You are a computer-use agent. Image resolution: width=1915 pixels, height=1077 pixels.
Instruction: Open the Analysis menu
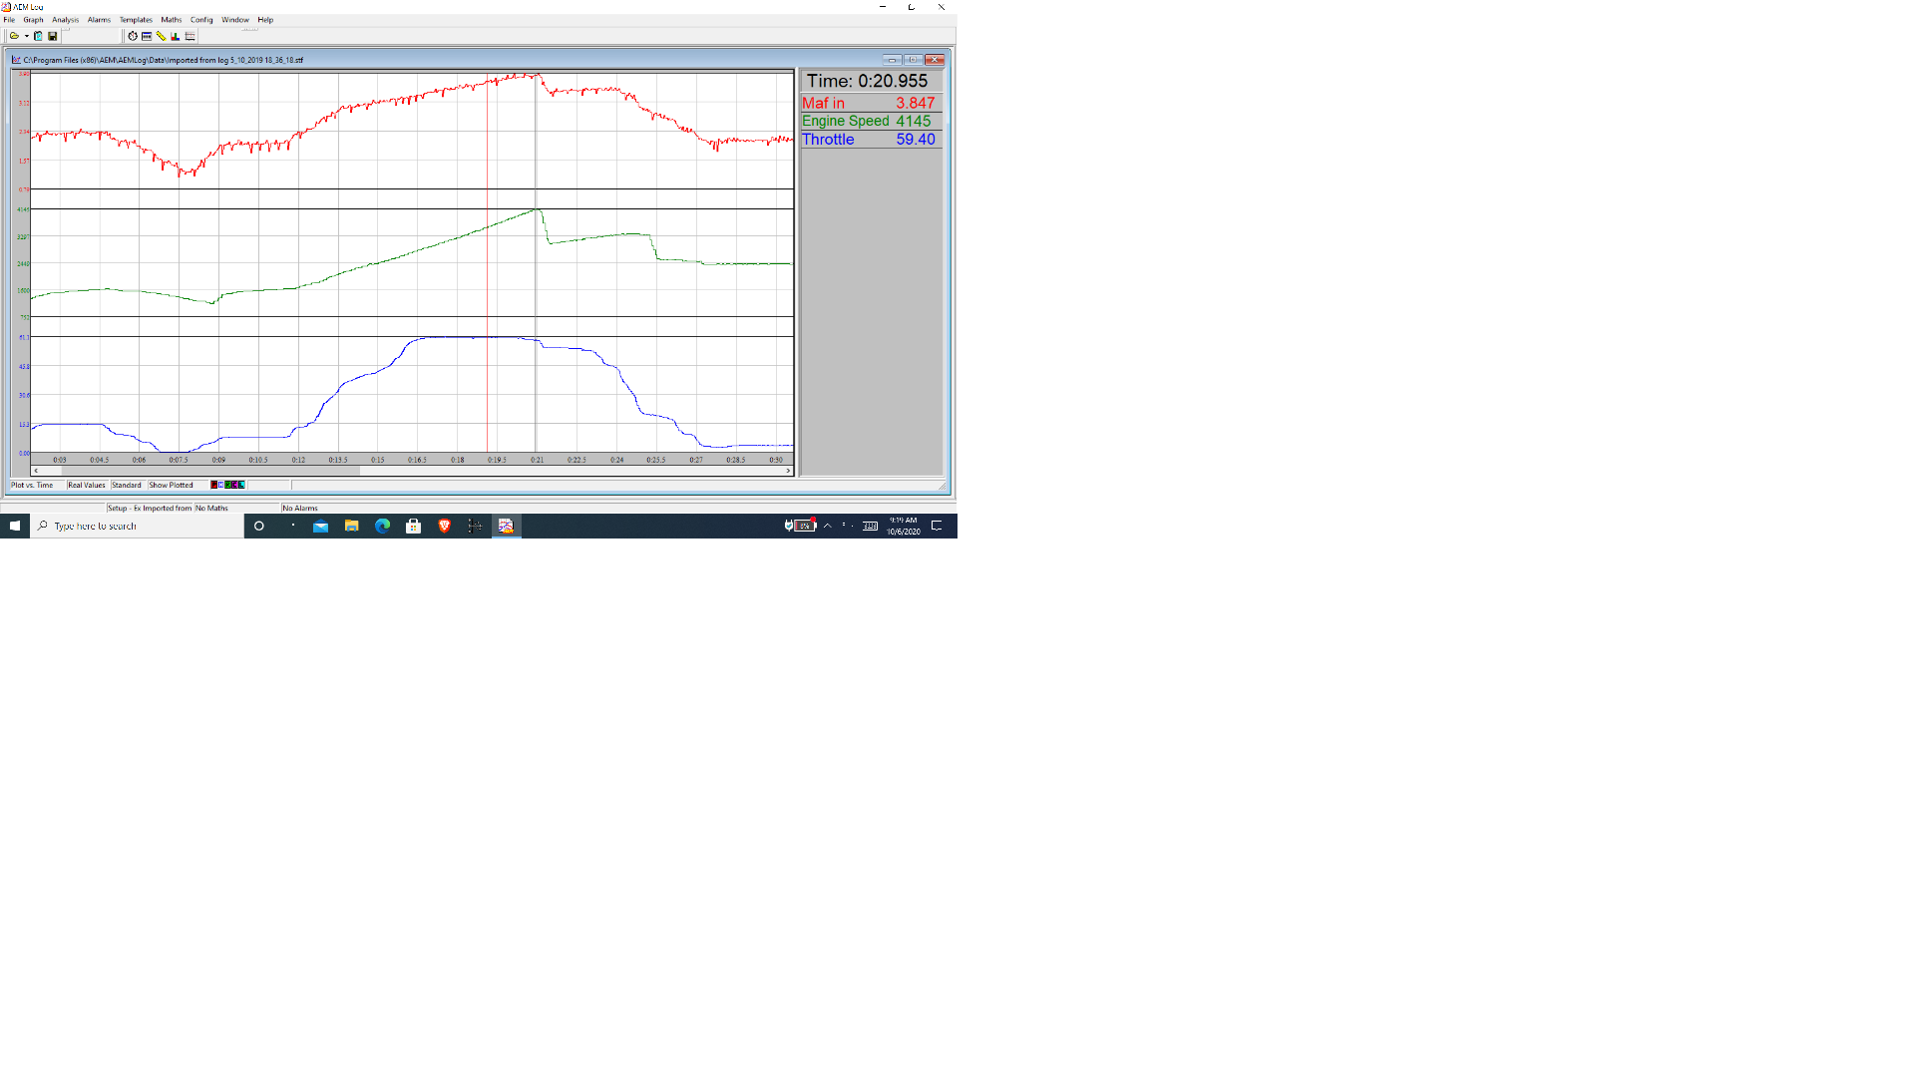coord(65,20)
